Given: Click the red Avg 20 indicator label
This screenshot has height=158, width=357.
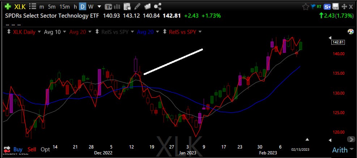Looking at the screenshot, I should (x=78, y=32).
